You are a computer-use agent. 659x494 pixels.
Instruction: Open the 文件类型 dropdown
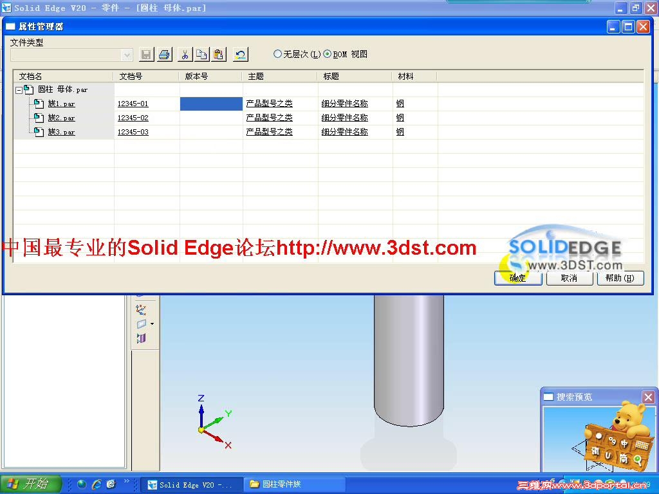127,55
